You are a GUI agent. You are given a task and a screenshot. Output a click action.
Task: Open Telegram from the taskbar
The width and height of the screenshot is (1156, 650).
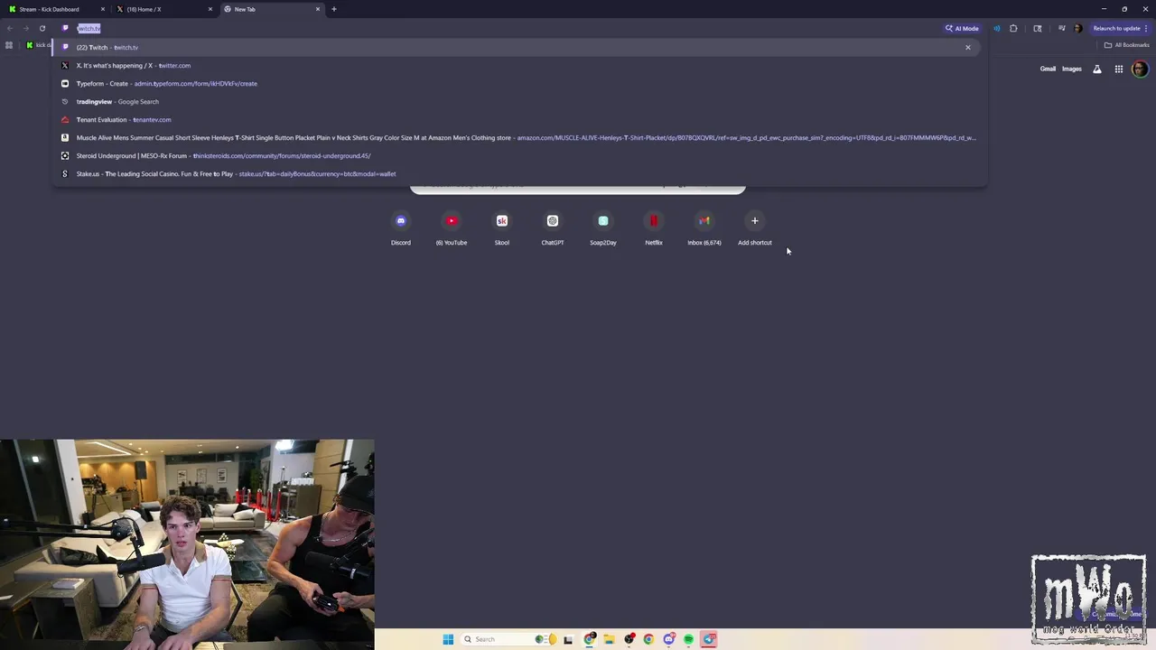[x=709, y=639]
